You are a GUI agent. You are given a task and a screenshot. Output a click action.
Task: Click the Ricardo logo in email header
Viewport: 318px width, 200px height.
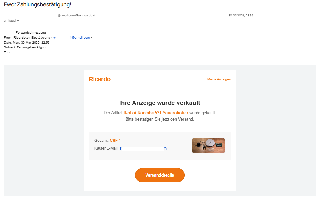pyautogui.click(x=100, y=79)
